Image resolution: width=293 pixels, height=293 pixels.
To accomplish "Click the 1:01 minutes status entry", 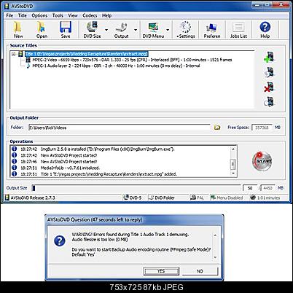I will click(x=265, y=198).
